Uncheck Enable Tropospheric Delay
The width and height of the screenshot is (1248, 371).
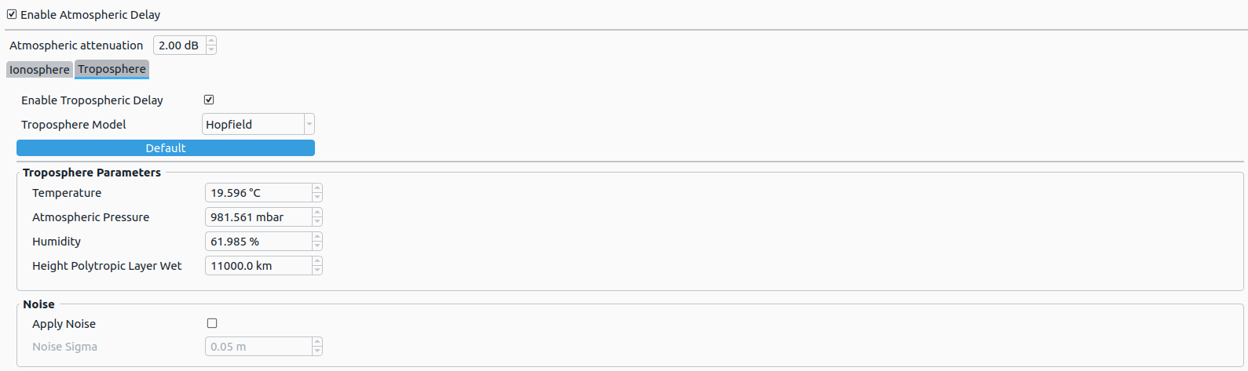click(x=209, y=100)
